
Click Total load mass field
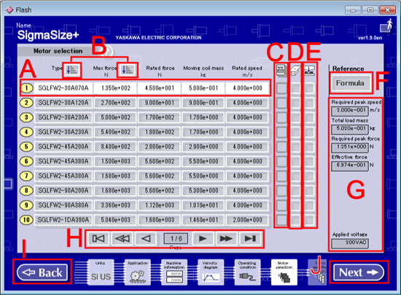[350, 129]
